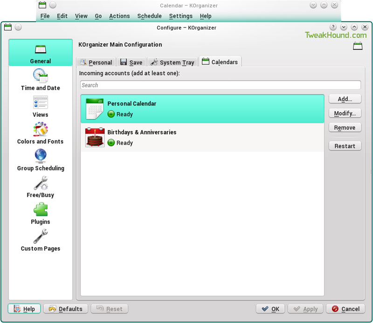Open Actions menu in KOrganizer window
This screenshot has height=323, width=373.
[x=119, y=16]
